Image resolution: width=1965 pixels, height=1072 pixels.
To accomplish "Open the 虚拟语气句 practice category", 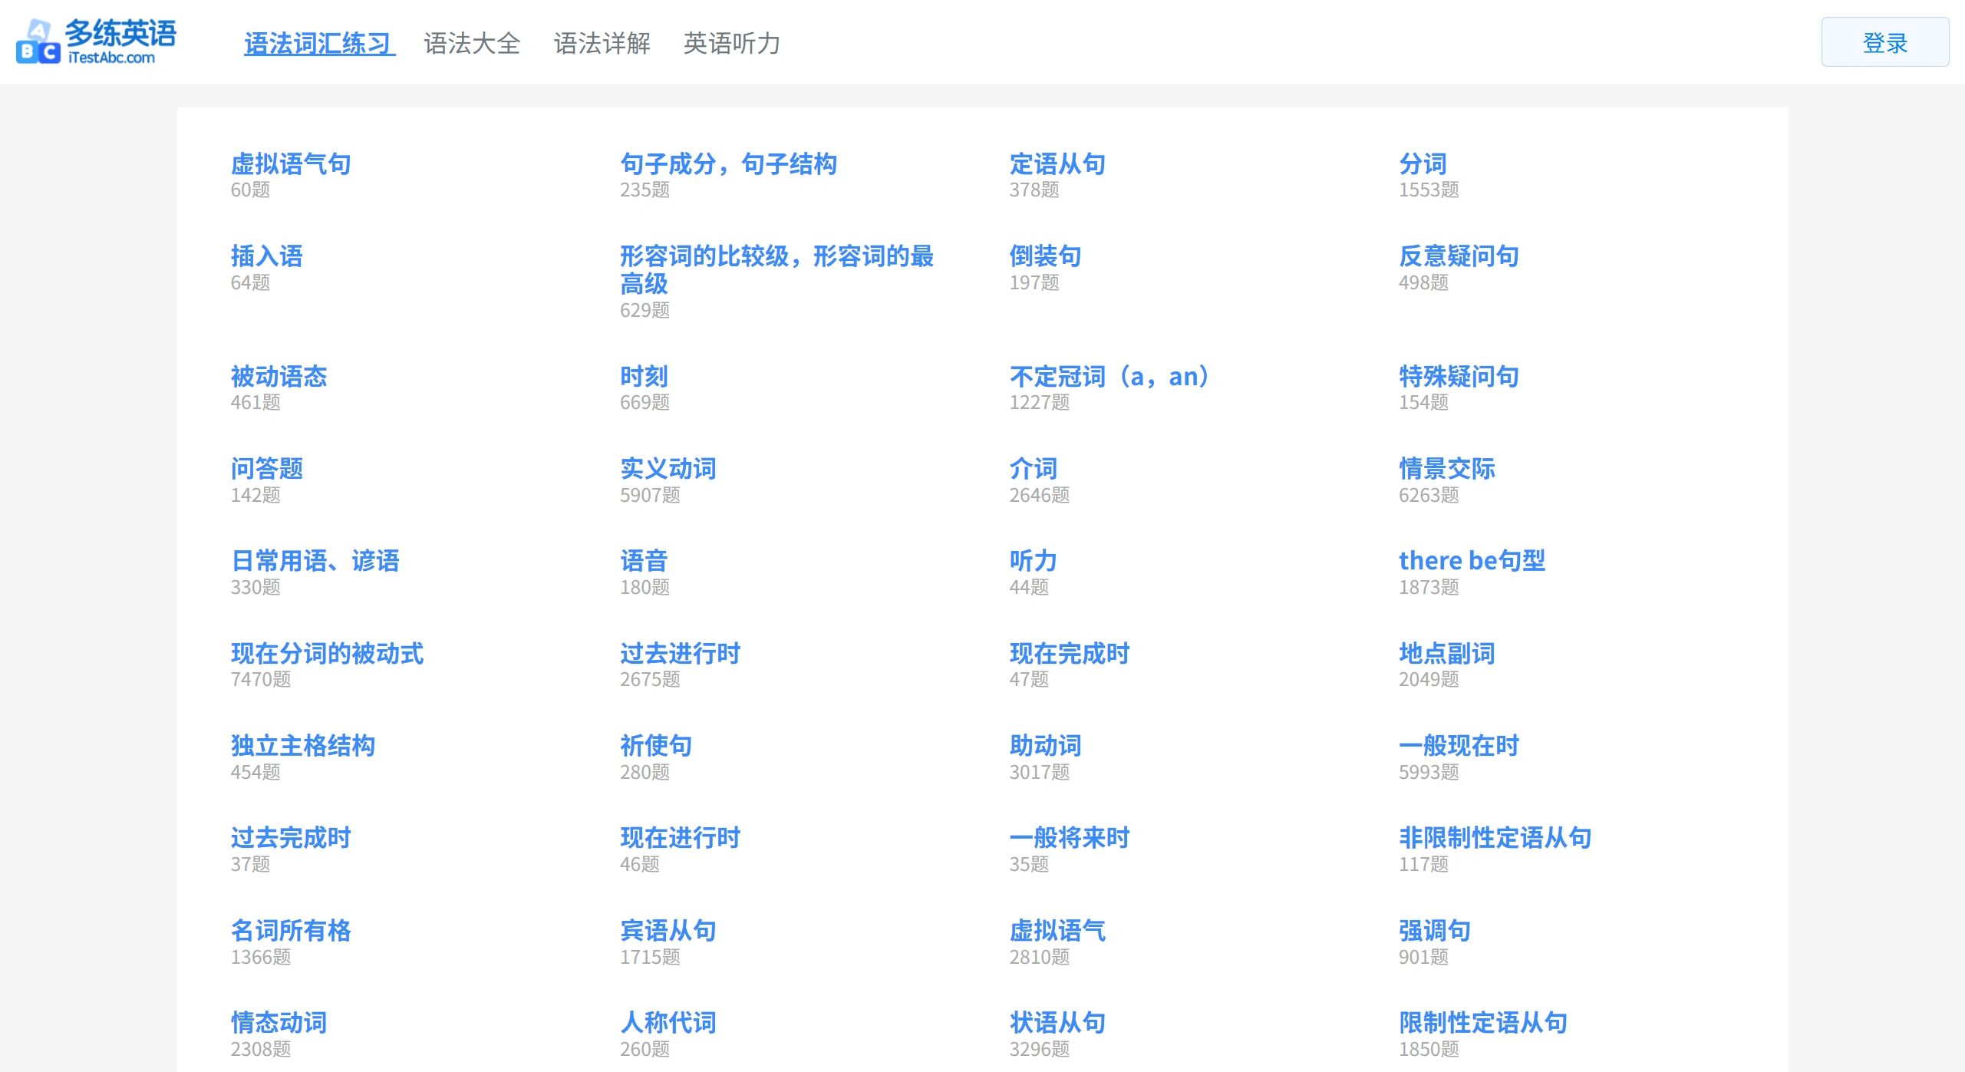I will [291, 163].
